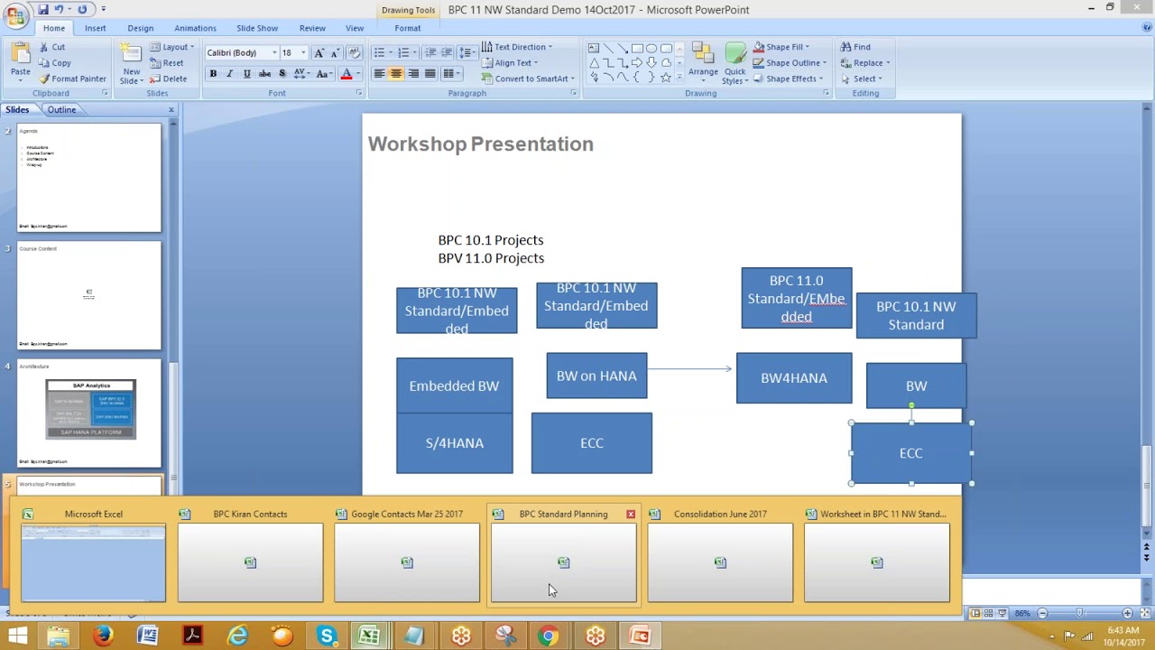Increase the font size with Grow Font
The height and width of the screenshot is (650, 1155).
point(319,53)
